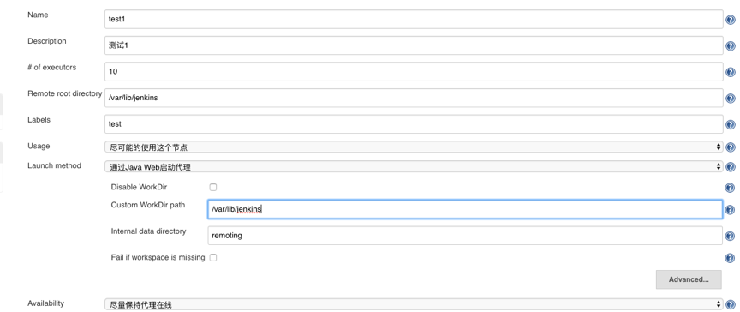Image resolution: width=740 pixels, height=312 pixels.
Task: Click the Advanced... button
Action: tap(689, 279)
